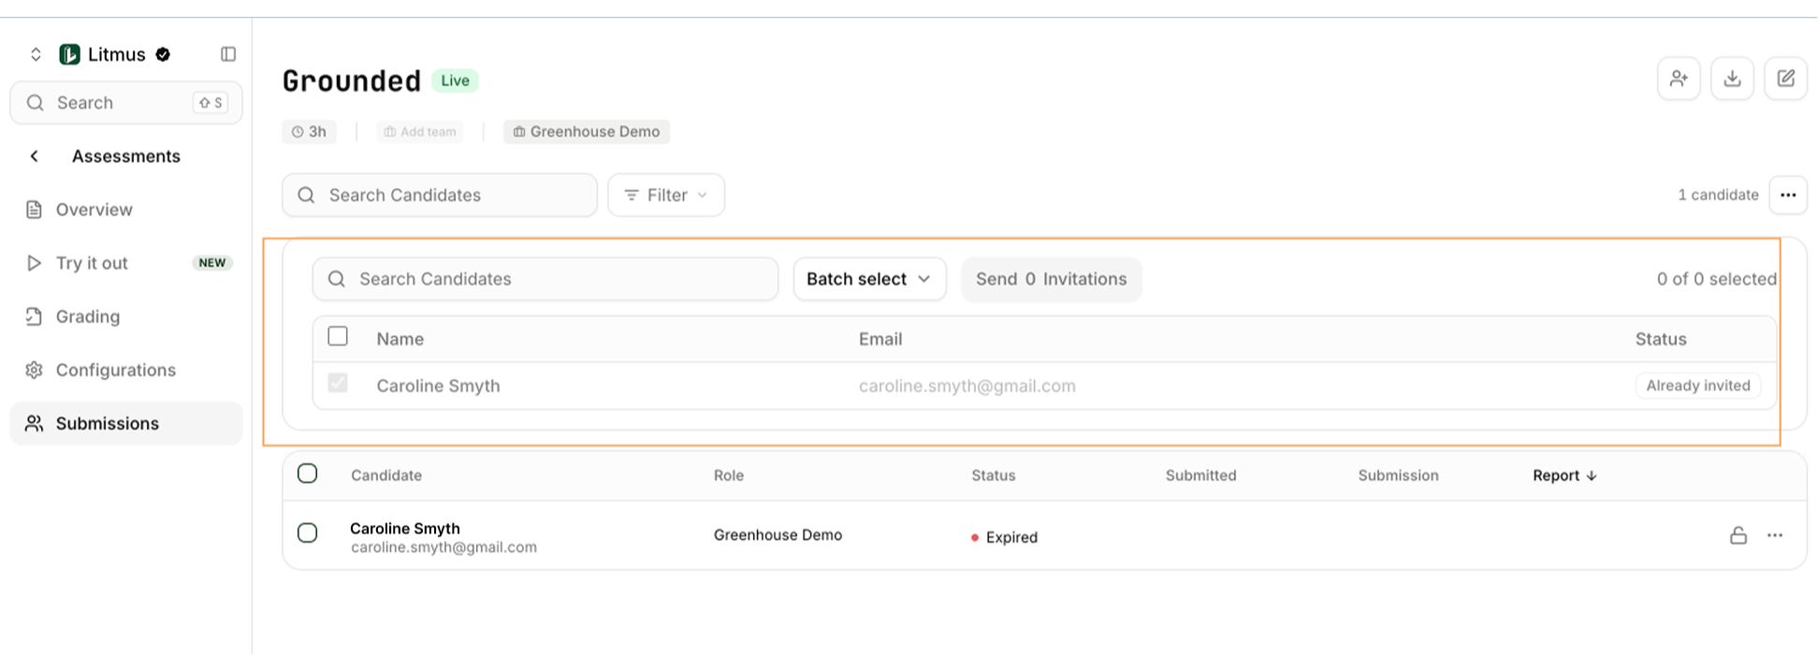Image resolution: width=1818 pixels, height=655 pixels.
Task: Sort by the Report column
Action: click(x=1564, y=475)
